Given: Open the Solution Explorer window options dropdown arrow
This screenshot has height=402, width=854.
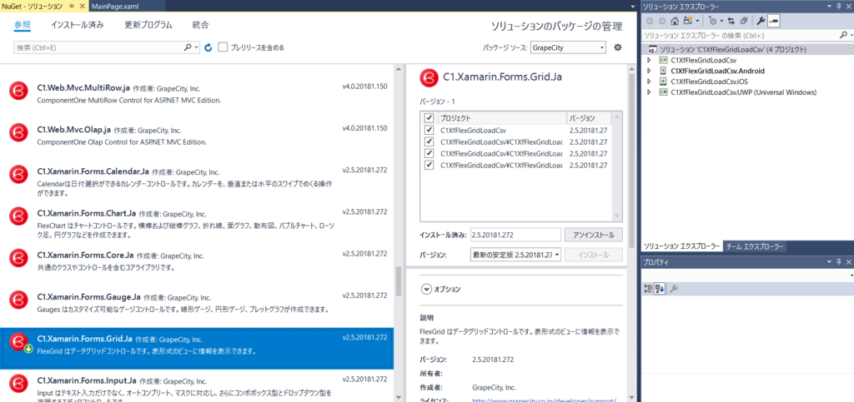Looking at the screenshot, I should 830,7.
